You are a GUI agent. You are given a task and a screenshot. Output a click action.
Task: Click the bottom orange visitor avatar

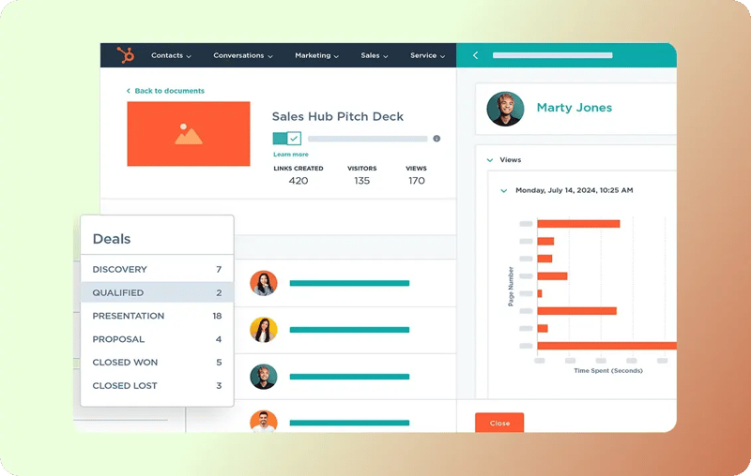point(264,422)
